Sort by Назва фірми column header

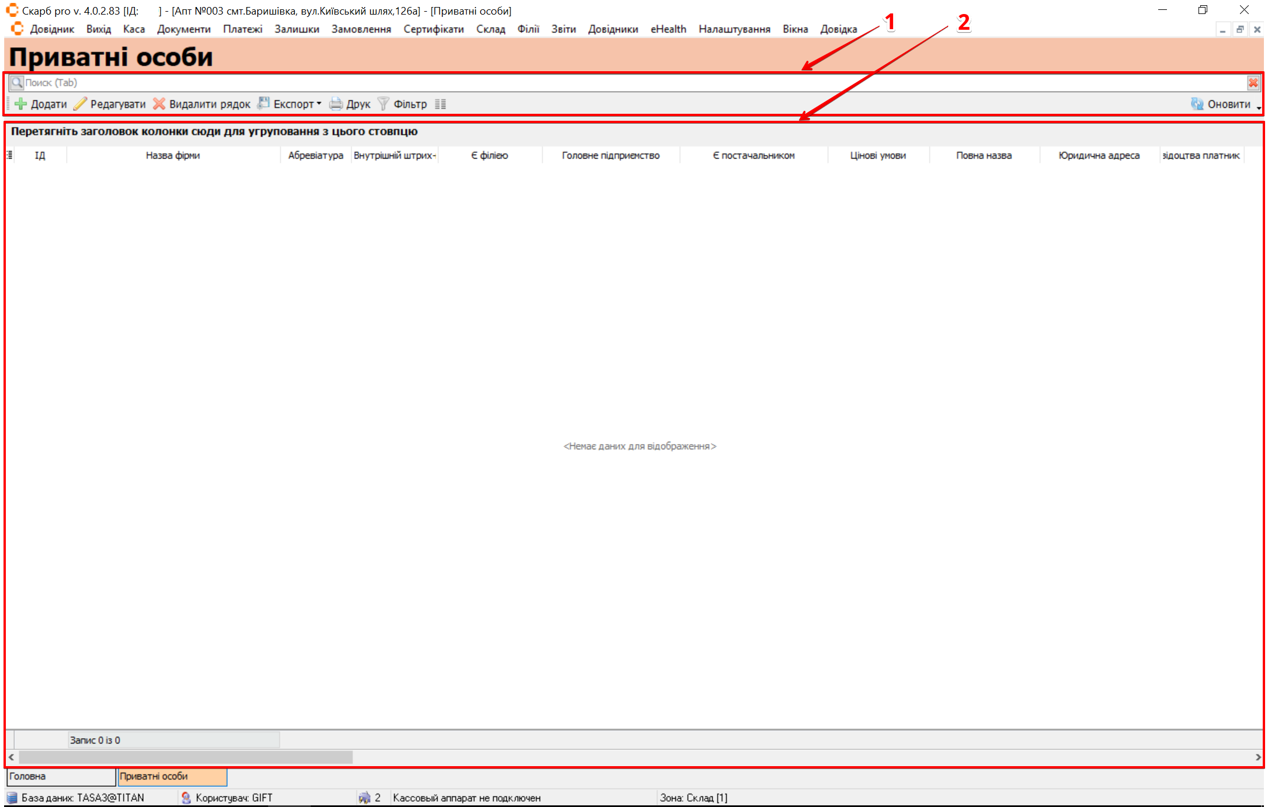[173, 155]
